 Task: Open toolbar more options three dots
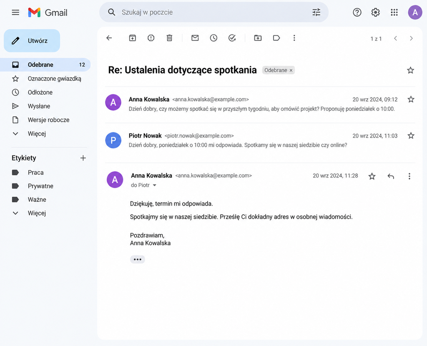tap(294, 38)
